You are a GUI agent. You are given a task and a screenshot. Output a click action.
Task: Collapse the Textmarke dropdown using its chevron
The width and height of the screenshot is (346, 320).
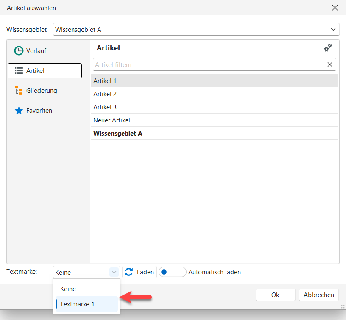pos(114,272)
